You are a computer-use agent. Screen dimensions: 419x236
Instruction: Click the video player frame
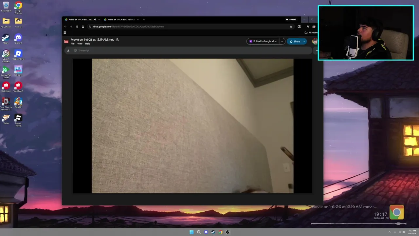192,126
